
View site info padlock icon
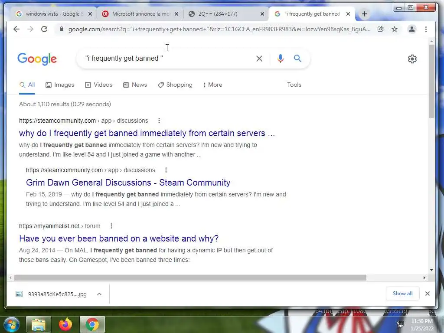coord(62,29)
